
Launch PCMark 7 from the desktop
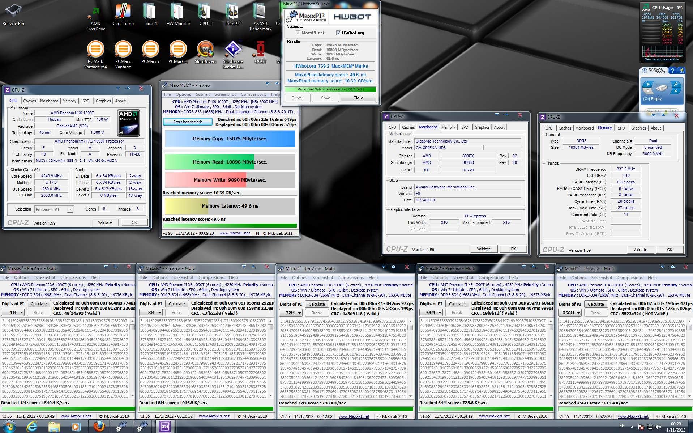(x=150, y=52)
